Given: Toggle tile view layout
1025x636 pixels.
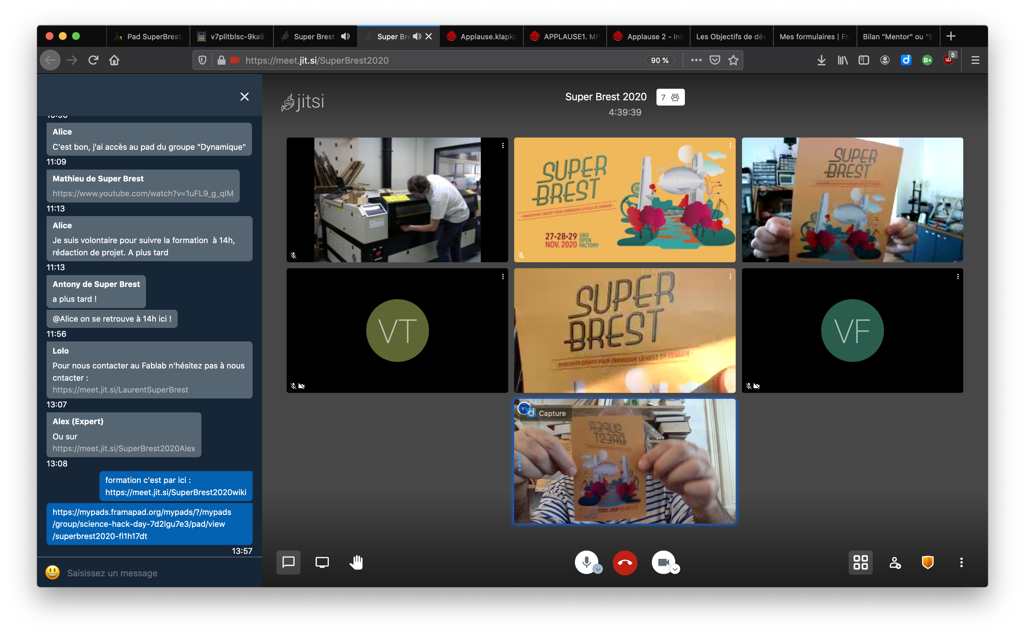Looking at the screenshot, I should [861, 562].
